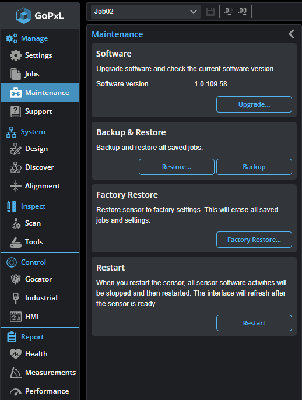
Task: Open the Health heart icon
Action: click(16, 354)
